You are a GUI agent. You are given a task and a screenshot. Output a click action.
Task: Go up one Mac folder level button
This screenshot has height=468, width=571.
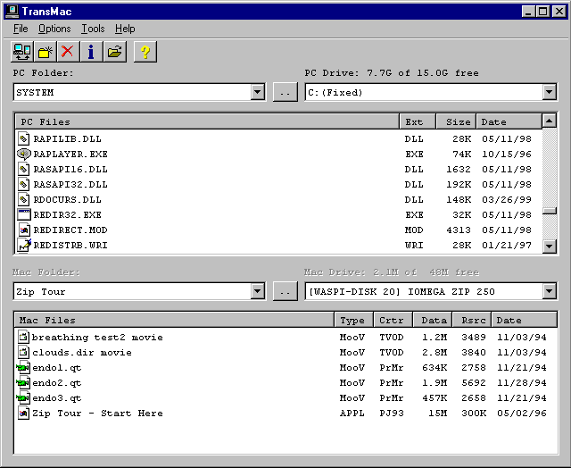click(285, 291)
